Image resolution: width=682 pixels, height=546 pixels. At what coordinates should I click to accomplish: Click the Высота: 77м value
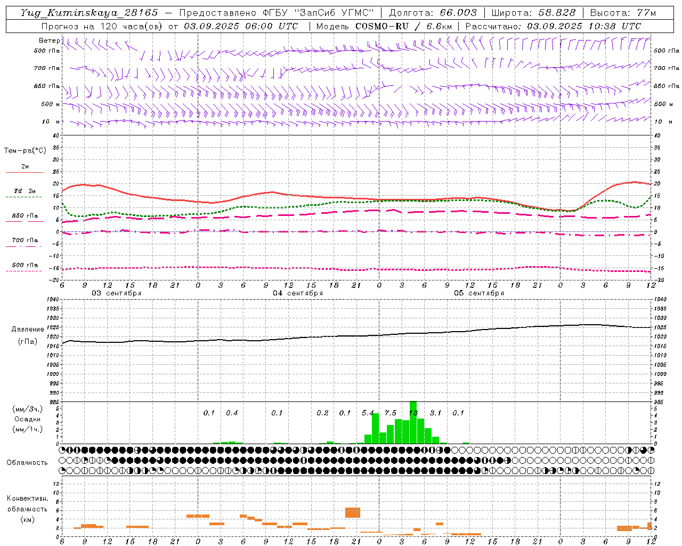pos(623,13)
